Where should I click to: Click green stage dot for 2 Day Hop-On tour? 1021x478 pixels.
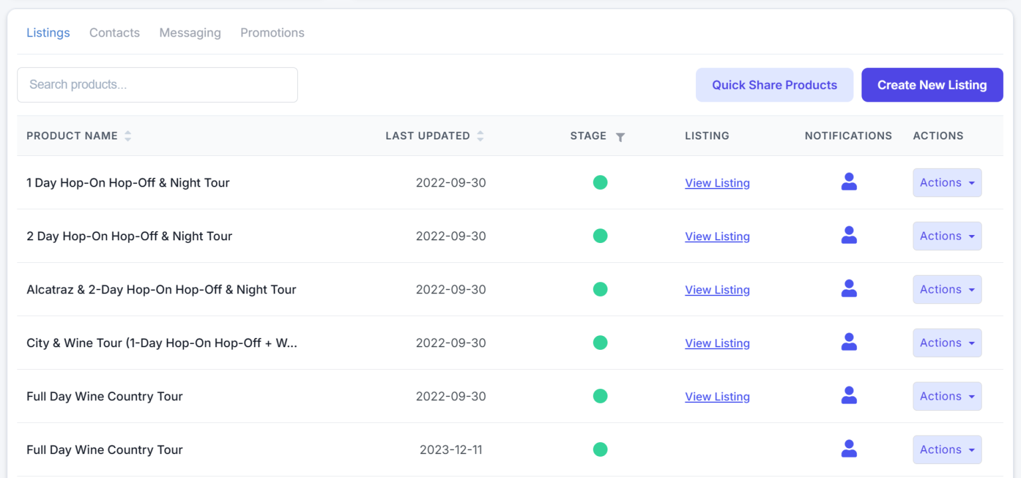(x=600, y=236)
